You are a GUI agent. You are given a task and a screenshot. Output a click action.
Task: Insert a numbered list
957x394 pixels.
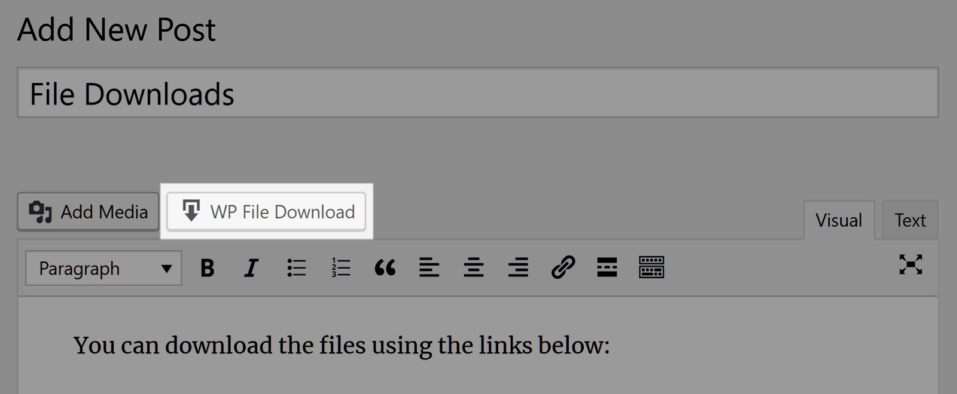[x=340, y=268]
